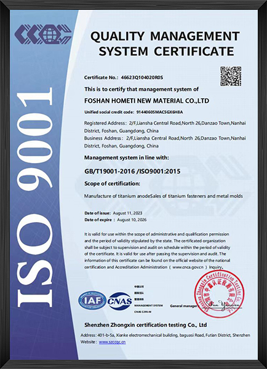Open the www.szccqc.cn website link
267x369 pixels.
click(x=113, y=342)
